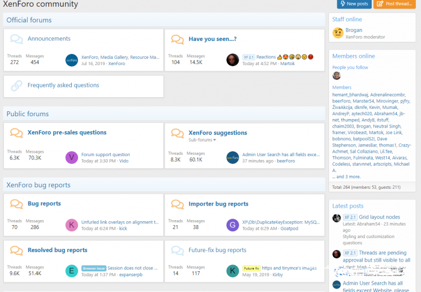Click Brogan's staff avatar icon

(x=337, y=33)
